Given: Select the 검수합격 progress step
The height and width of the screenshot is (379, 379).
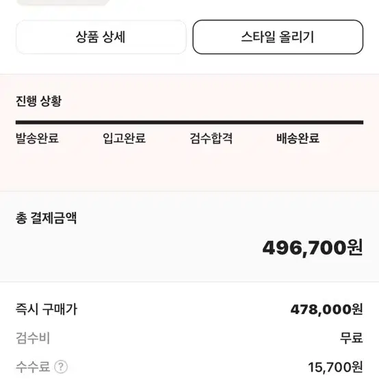Looking at the screenshot, I should (211, 138).
